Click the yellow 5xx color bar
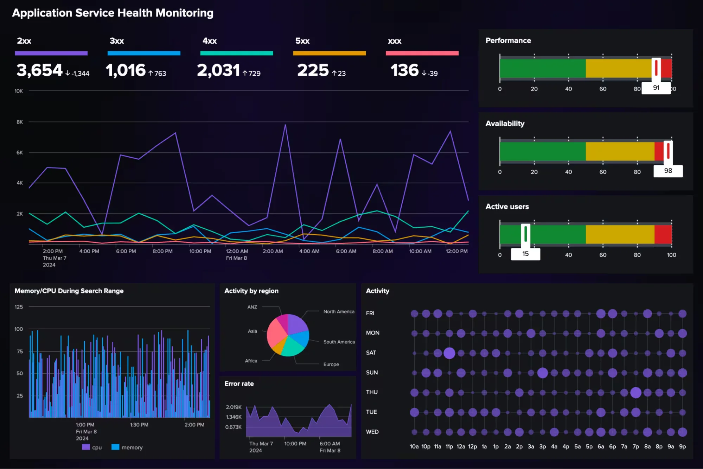The image size is (703, 469). [x=329, y=53]
